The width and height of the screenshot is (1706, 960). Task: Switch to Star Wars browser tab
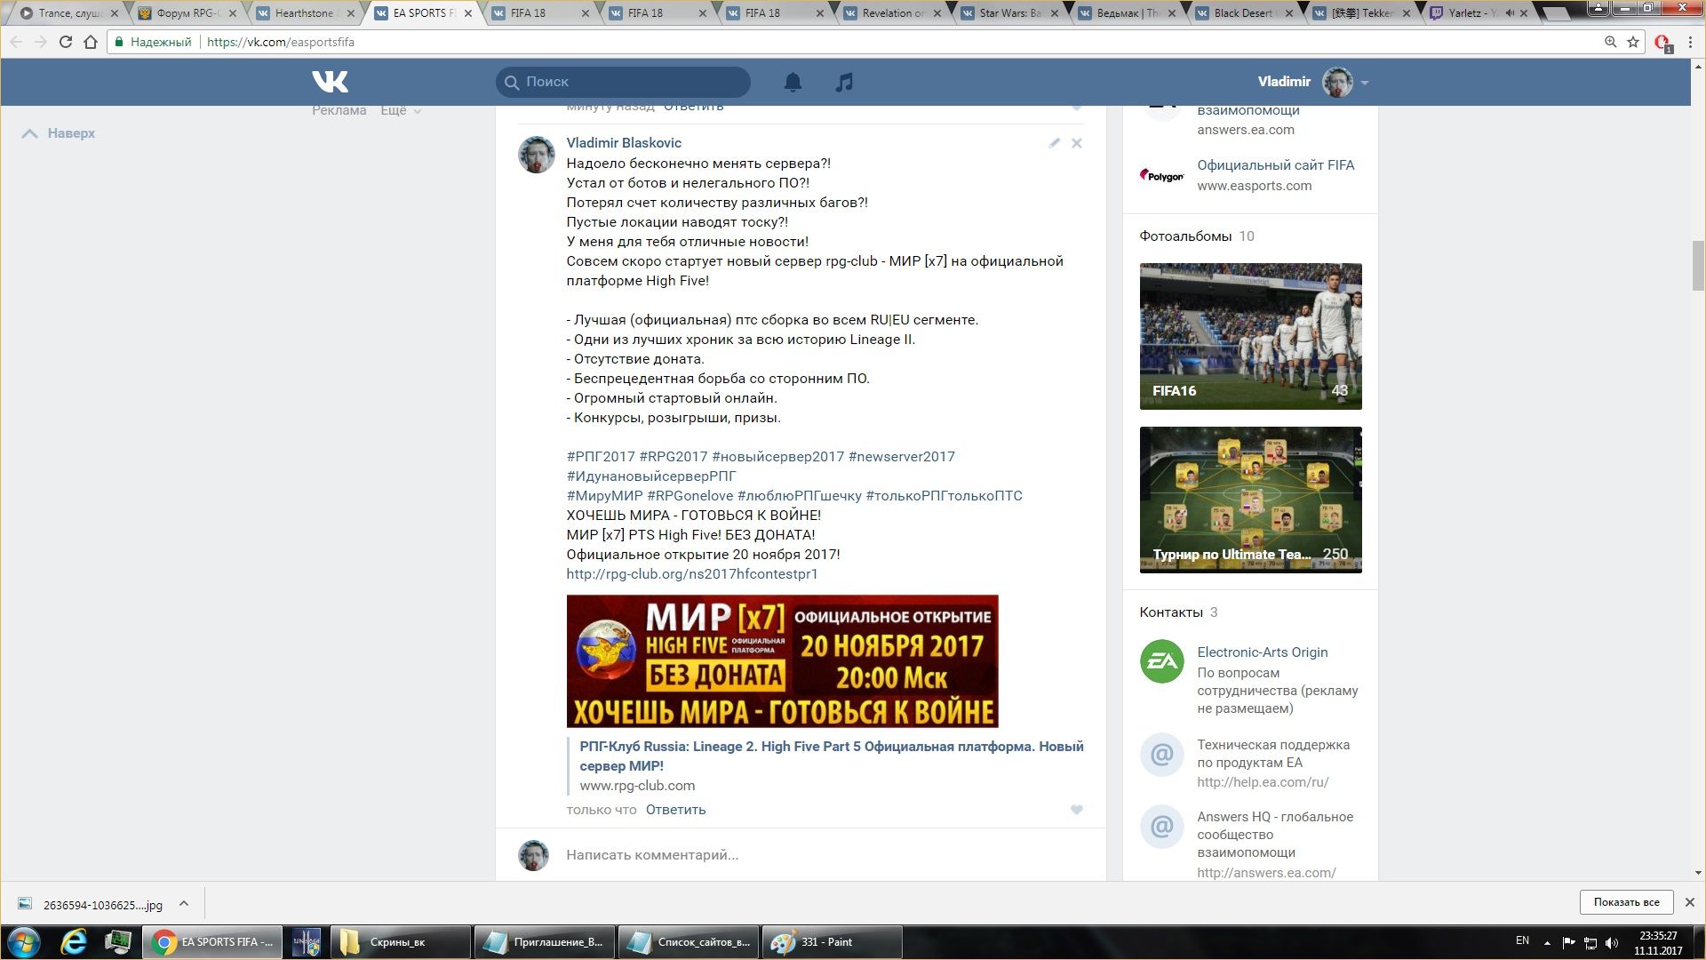[1008, 13]
